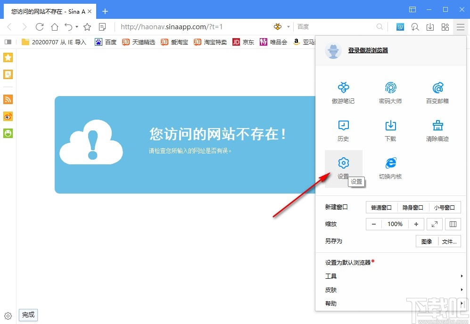Image resolution: width=470 pixels, height=324 pixels.
Task: Open new 隐身窗口 incognito window
Action: coord(413,207)
